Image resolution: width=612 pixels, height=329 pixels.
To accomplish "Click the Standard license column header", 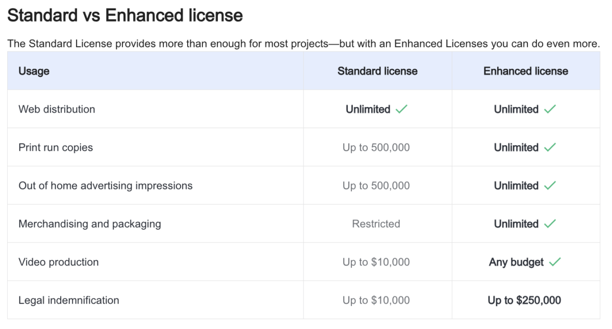I will click(x=377, y=71).
